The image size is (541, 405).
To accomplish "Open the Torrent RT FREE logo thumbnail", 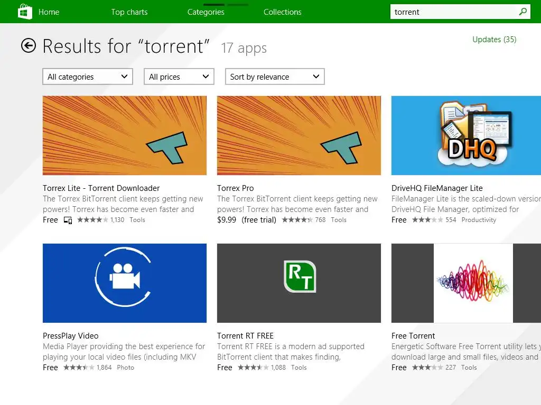I will tap(299, 283).
